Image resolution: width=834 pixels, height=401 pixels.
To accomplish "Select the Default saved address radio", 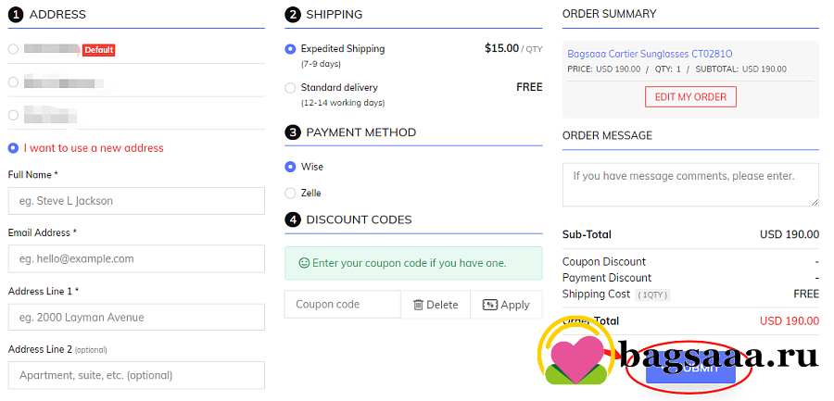I will click(x=13, y=49).
